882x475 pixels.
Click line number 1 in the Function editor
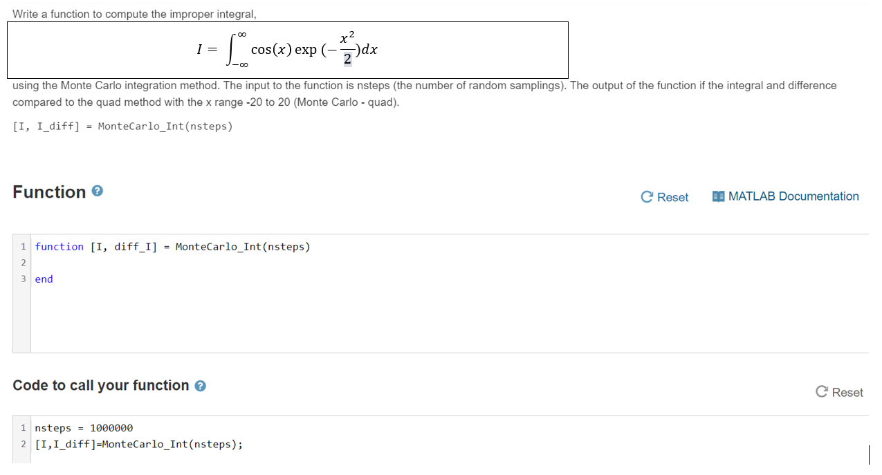(24, 246)
